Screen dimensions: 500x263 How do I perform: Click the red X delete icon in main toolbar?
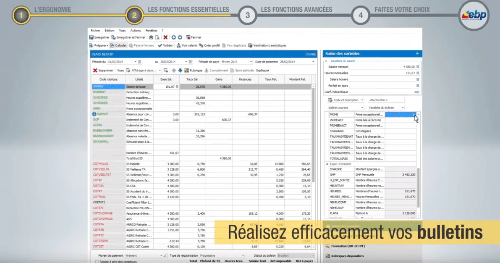165,37
